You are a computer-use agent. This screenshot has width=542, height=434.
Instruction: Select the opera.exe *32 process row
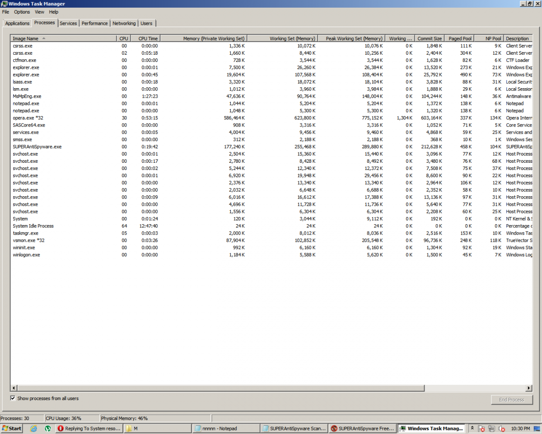pyautogui.click(x=271, y=118)
